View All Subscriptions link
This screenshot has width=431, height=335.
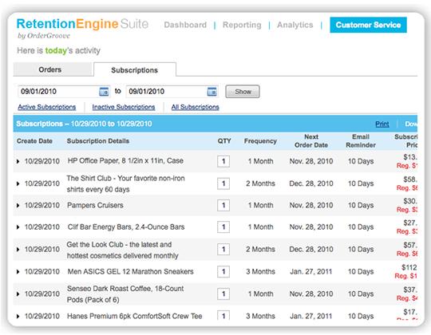(196, 107)
